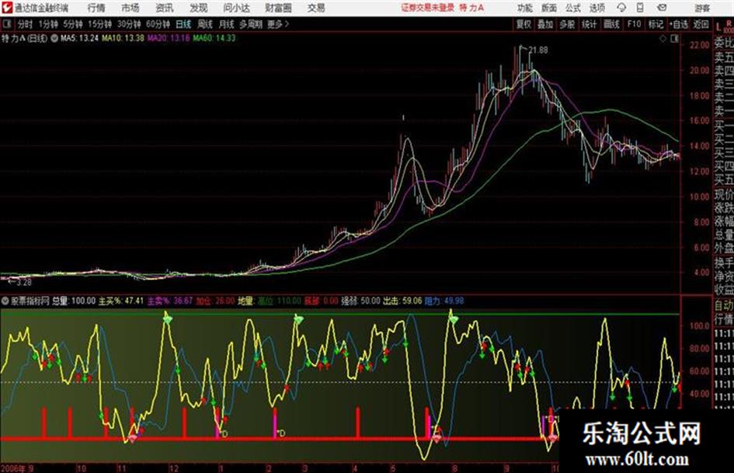Click the 标记 mark button
Screen dimensions: 734x473
656,24
